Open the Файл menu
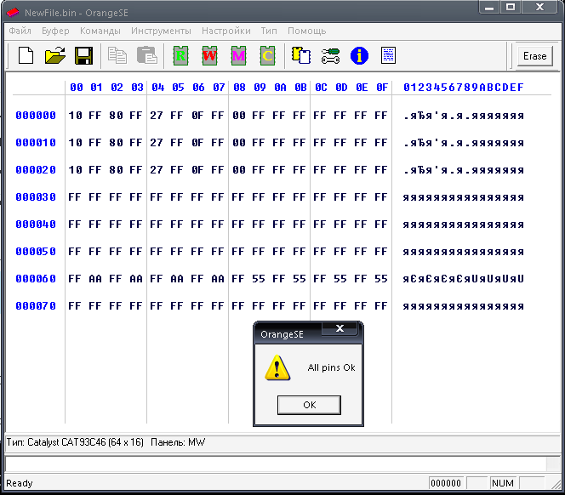 point(20,31)
